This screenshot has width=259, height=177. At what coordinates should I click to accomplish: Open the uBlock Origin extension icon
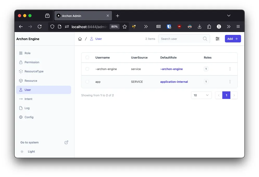(x=179, y=26)
